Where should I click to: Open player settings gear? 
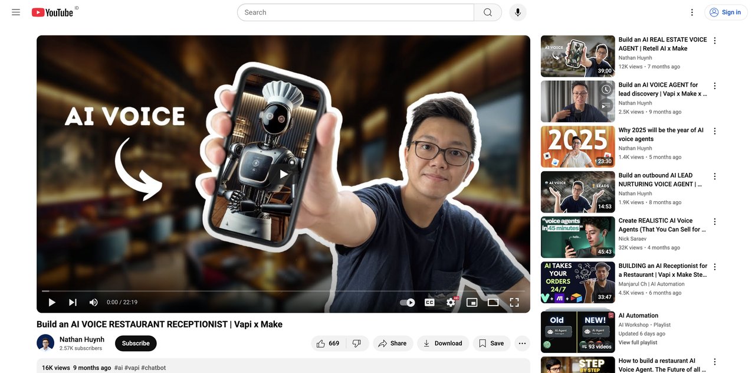click(x=451, y=302)
